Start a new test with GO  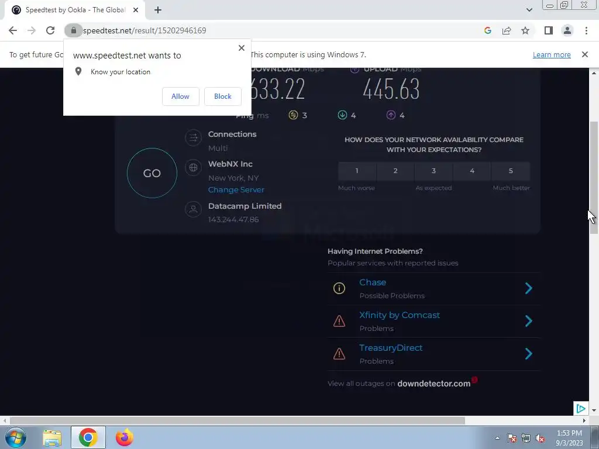[152, 173]
